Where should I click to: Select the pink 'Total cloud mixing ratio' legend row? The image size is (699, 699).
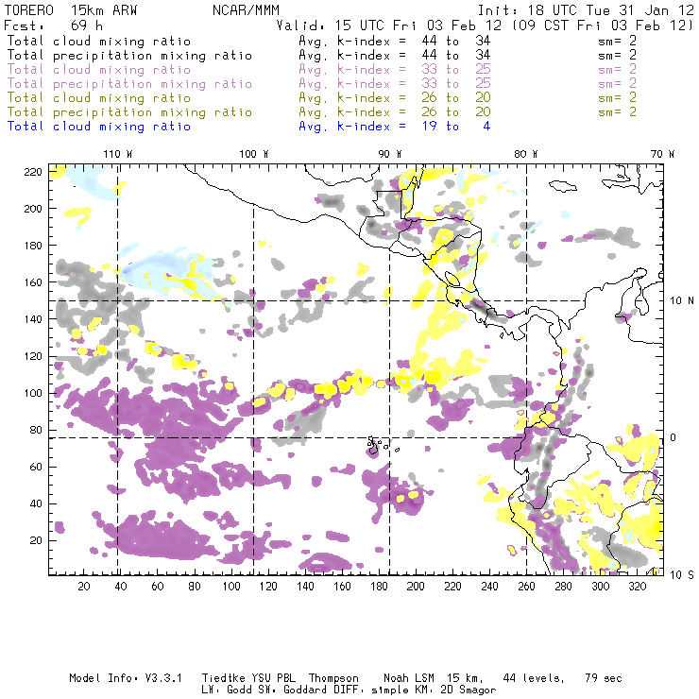tap(322, 70)
